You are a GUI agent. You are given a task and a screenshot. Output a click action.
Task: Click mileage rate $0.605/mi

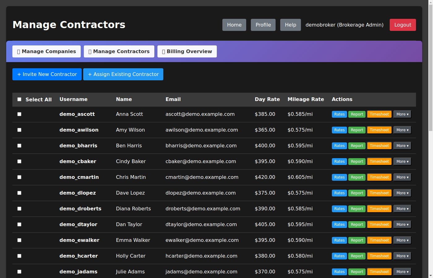coord(300,177)
